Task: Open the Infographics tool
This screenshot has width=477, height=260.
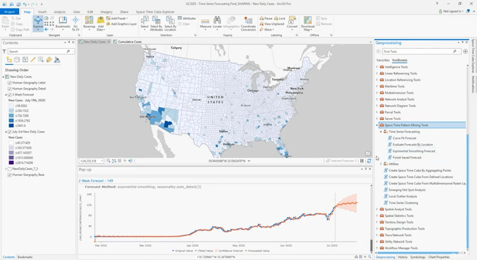Action: [231, 23]
